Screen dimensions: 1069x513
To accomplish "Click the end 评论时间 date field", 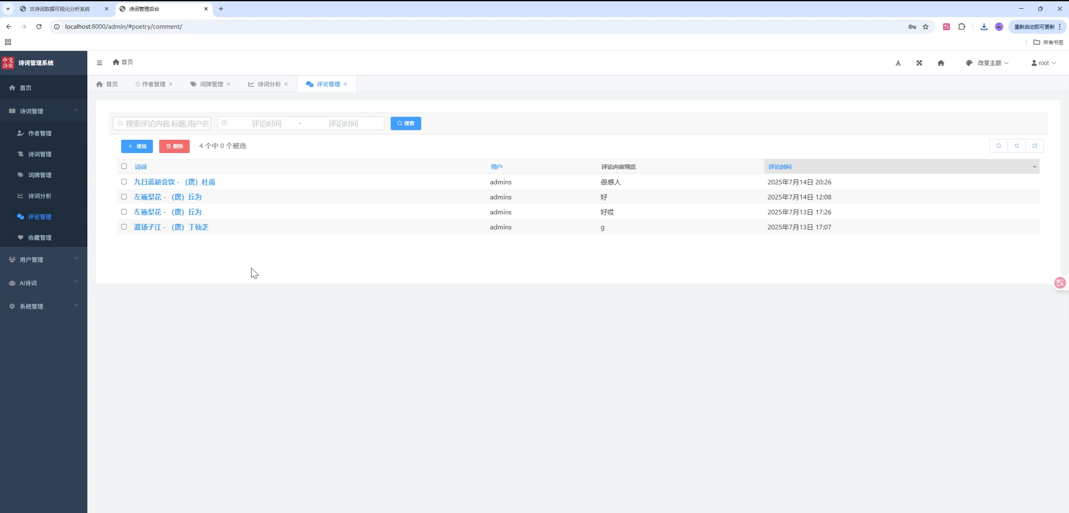I will tap(343, 123).
